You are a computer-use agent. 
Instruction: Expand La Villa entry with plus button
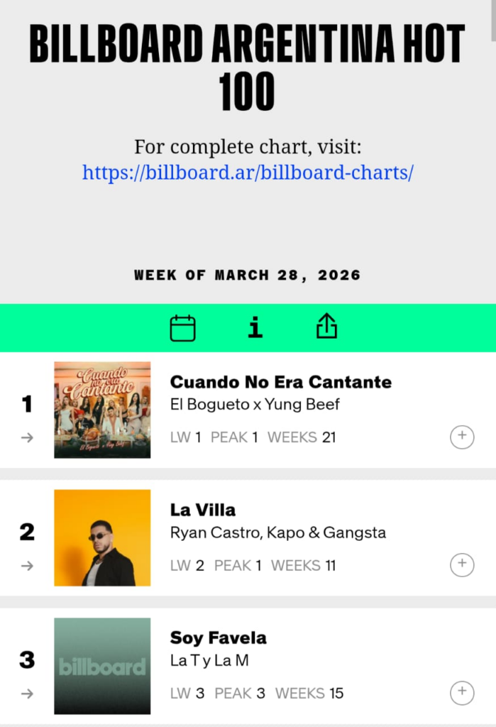click(462, 564)
